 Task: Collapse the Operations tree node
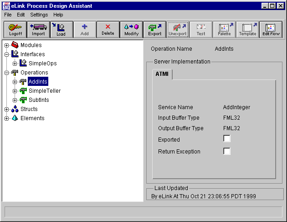click(x=6, y=73)
